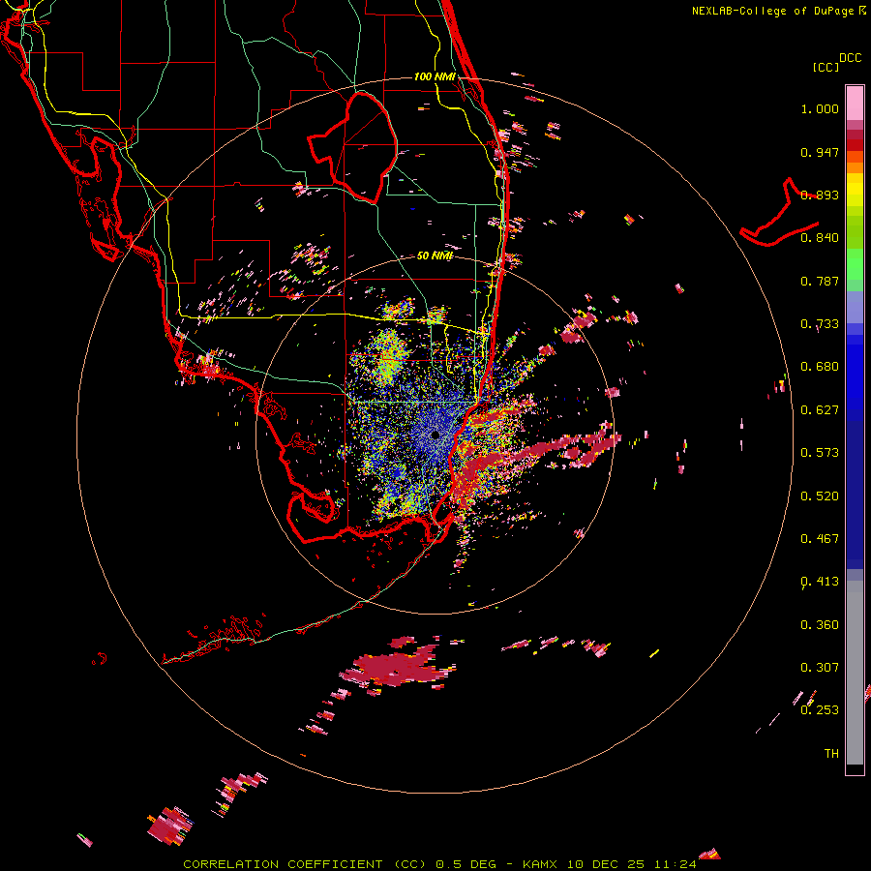The height and width of the screenshot is (871, 871).
Task: Select the 0.253 color scale value
Action: (820, 710)
